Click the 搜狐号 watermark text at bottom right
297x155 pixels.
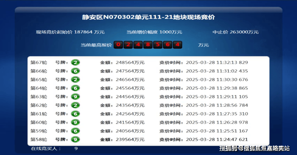click(x=228, y=148)
